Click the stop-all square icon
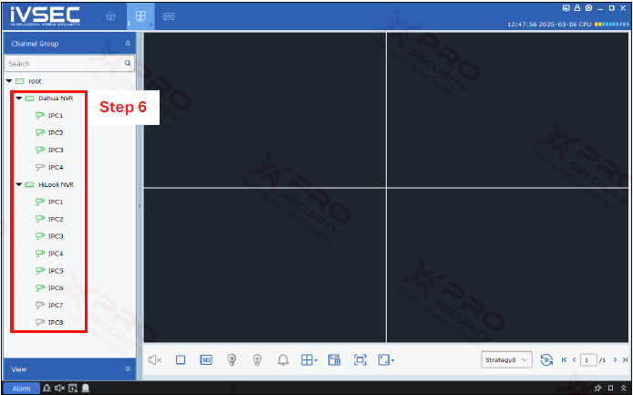 pyautogui.click(x=181, y=359)
